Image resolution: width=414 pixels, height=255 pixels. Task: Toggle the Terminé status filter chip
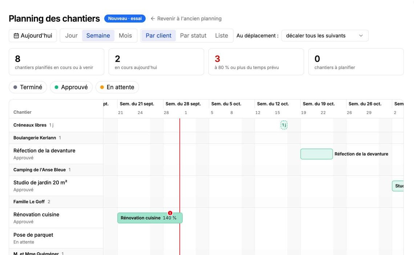pyautogui.click(x=28, y=87)
